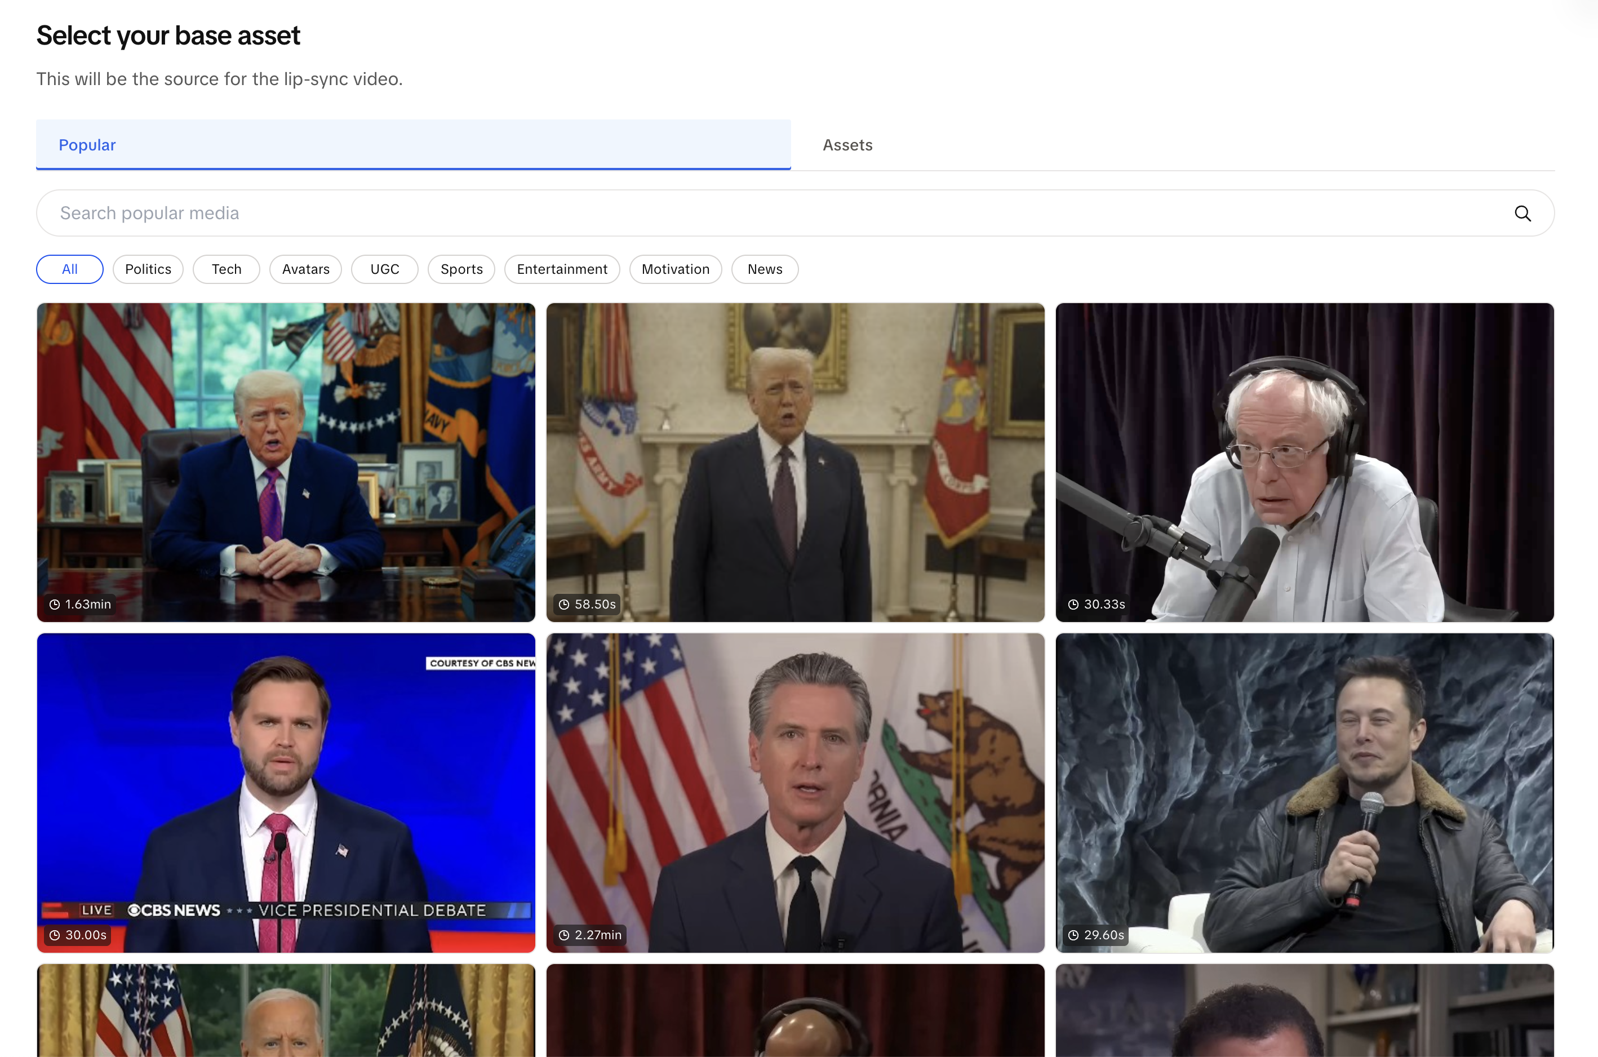
Task: Select the 1.63min Oval Office desk video
Action: point(286,463)
